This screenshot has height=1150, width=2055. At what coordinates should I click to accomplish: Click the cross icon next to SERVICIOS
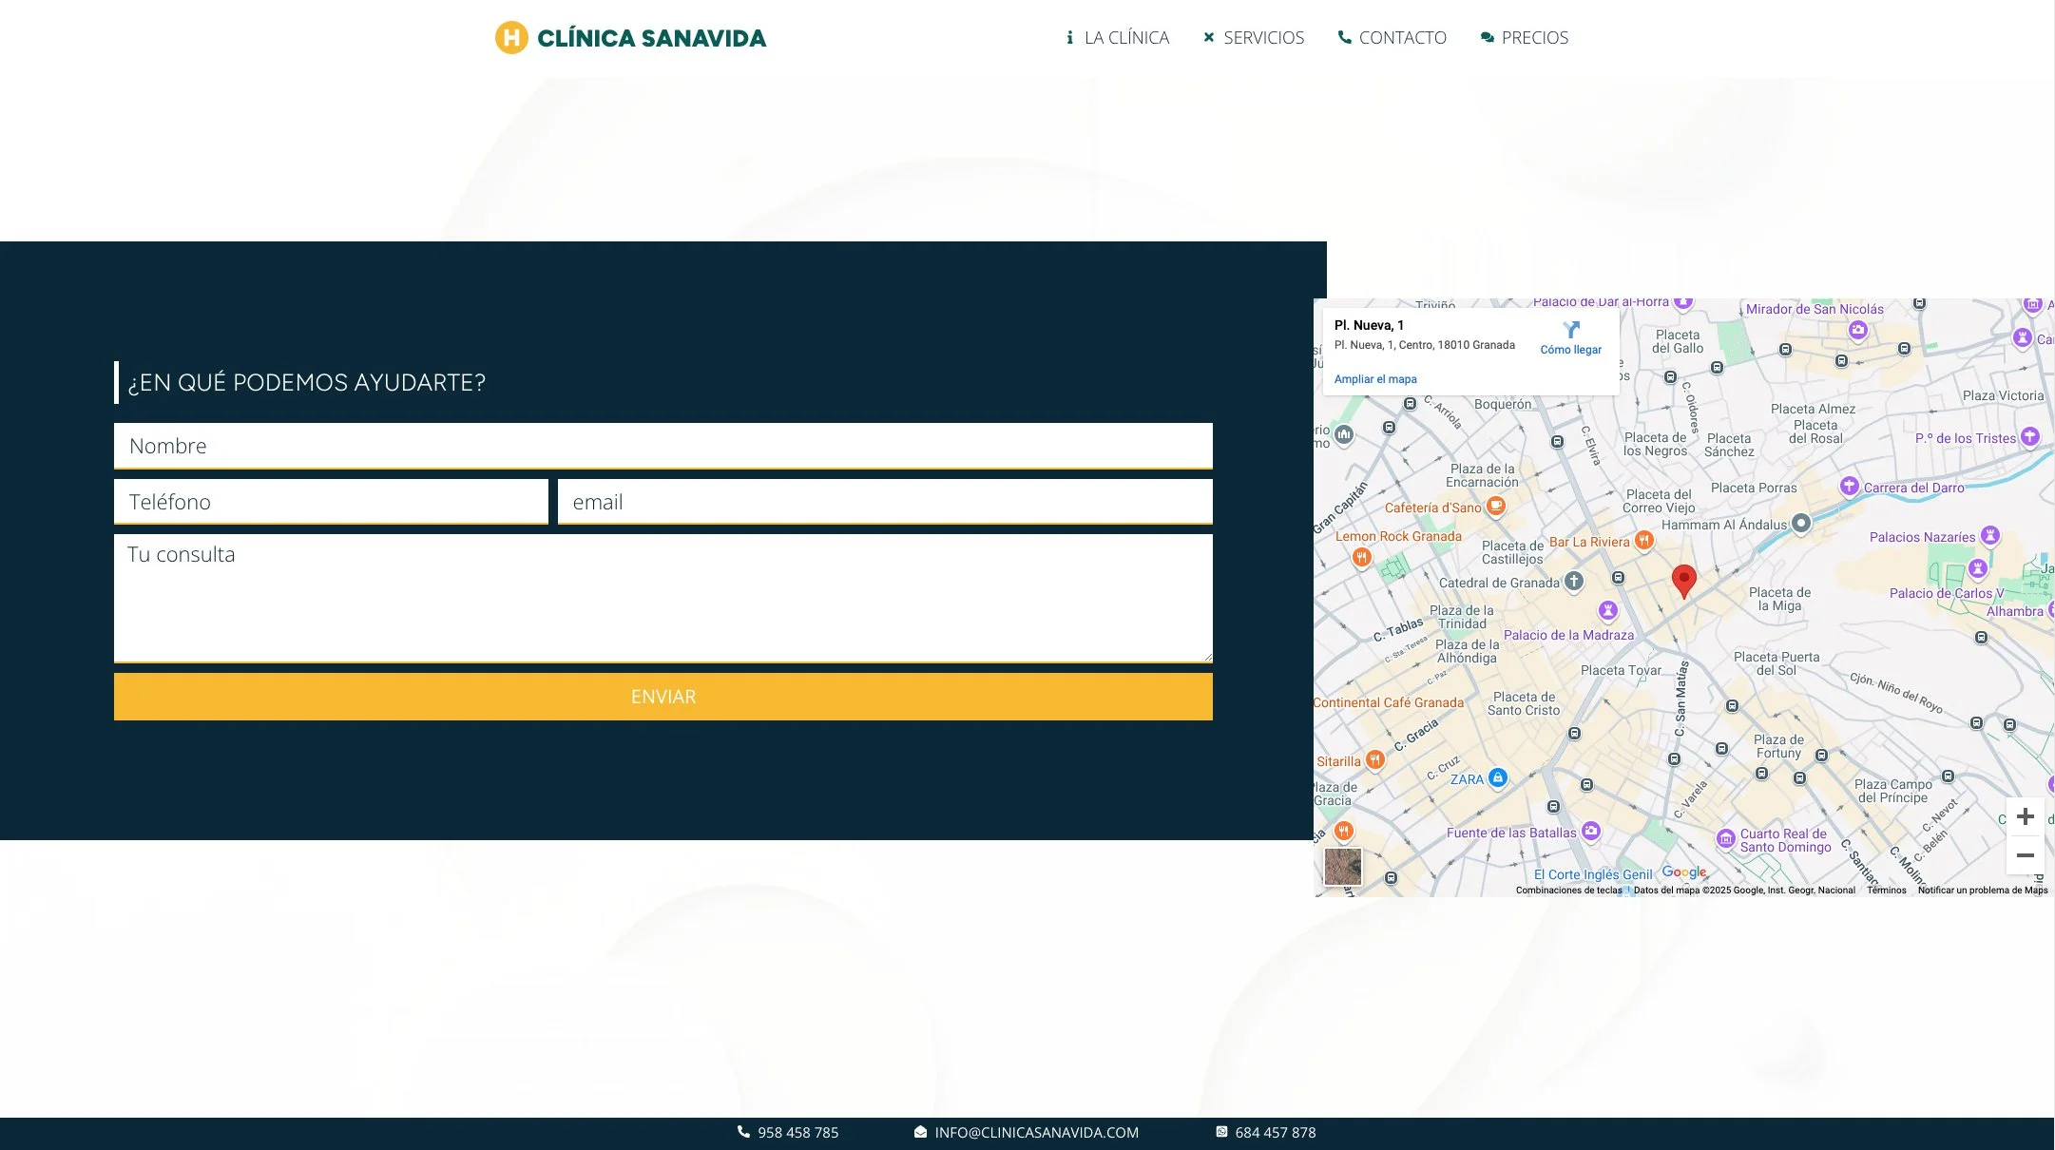click(x=1208, y=37)
